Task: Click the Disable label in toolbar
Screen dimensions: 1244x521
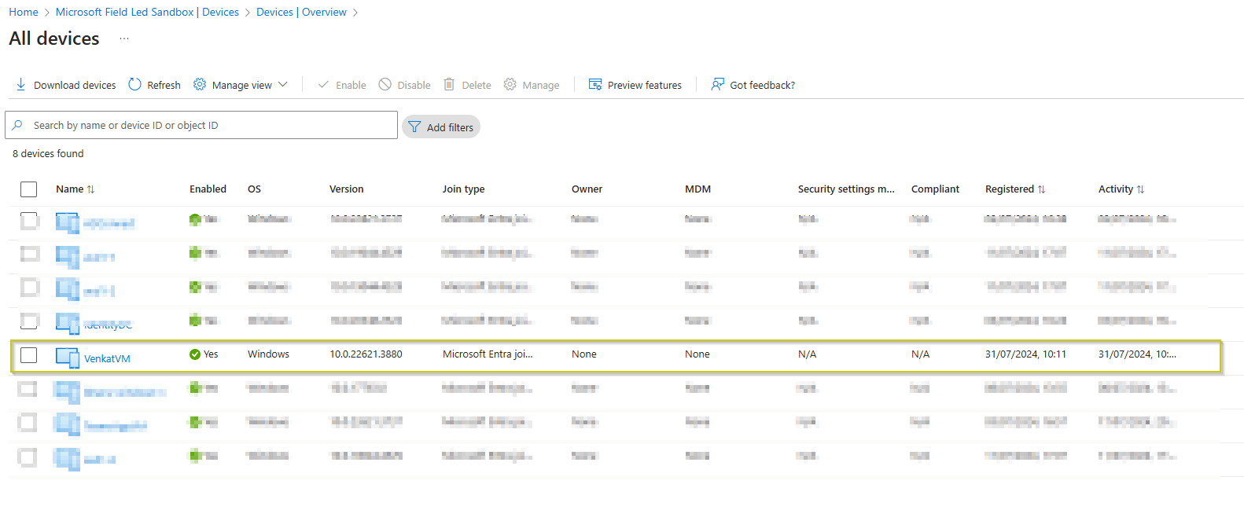Action: pyautogui.click(x=414, y=85)
